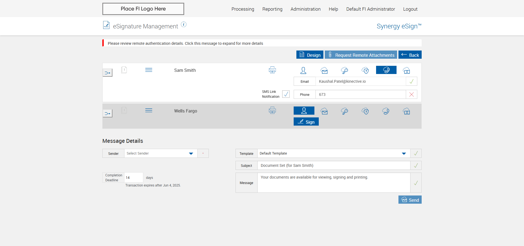The height and width of the screenshot is (246, 524).
Task: Click the Wells Fargo signer name
Action: [186, 111]
